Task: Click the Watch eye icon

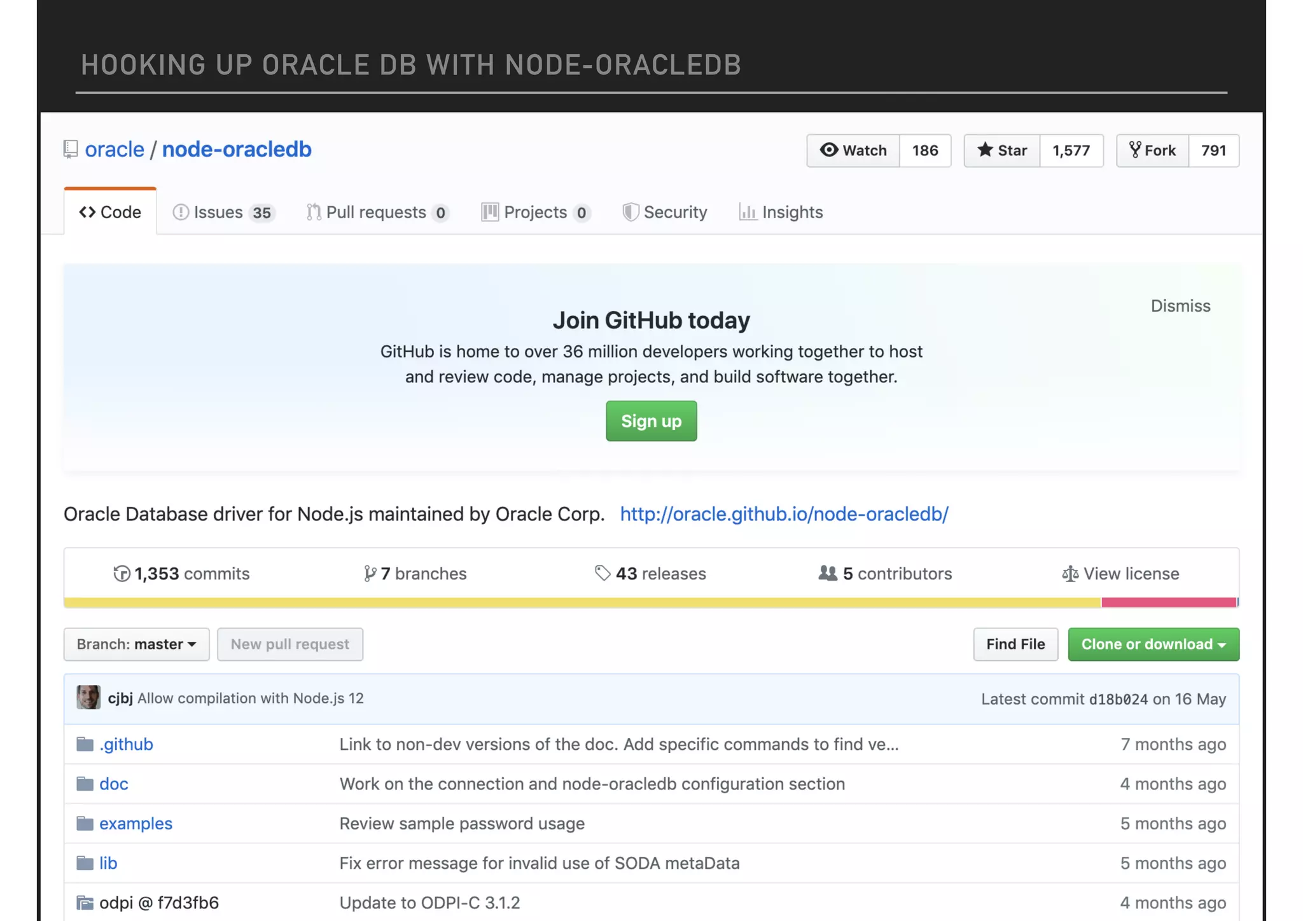Action: click(x=829, y=149)
